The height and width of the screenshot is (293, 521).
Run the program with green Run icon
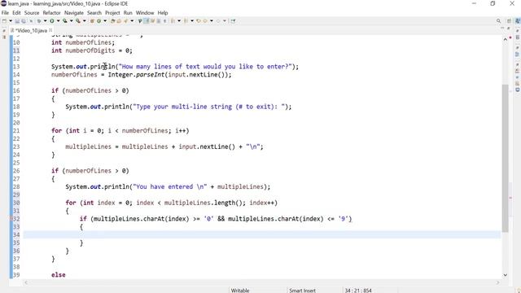point(52,21)
